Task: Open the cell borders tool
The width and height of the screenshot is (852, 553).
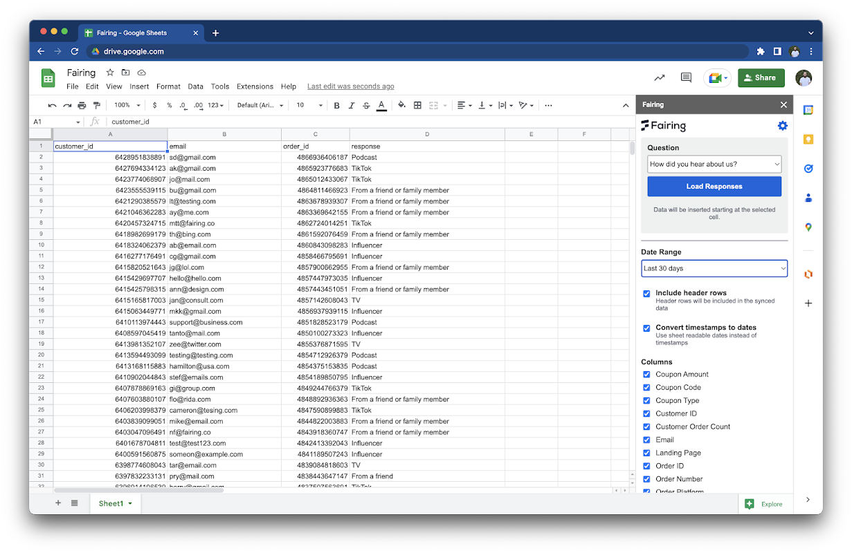Action: pos(417,106)
